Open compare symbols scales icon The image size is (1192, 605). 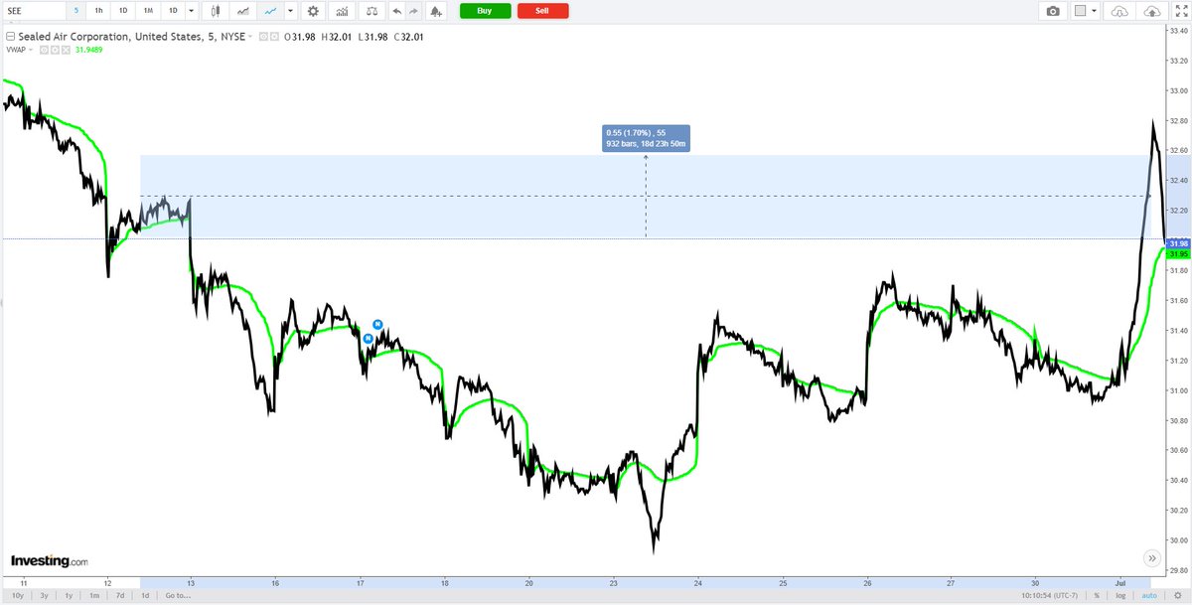click(372, 11)
